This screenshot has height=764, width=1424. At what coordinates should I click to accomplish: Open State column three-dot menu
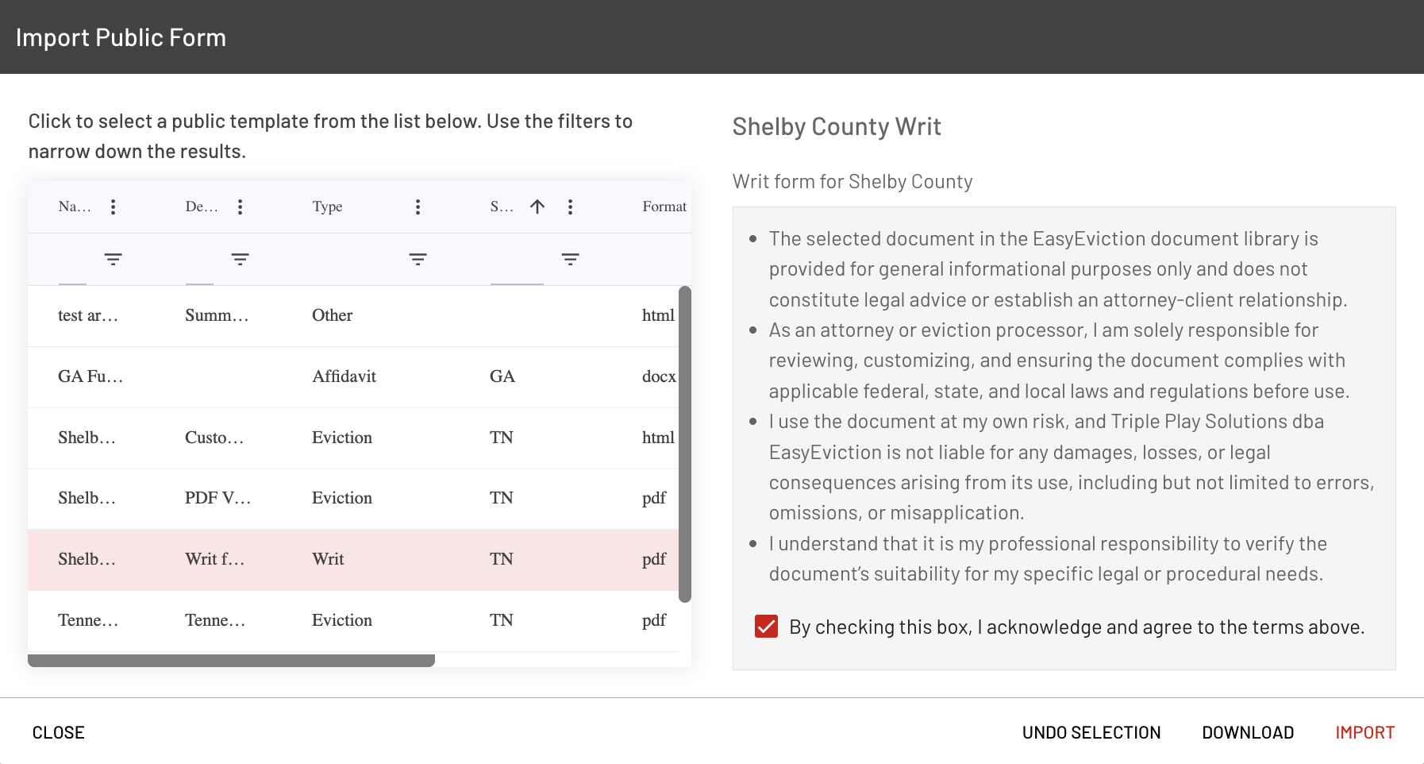[571, 207]
